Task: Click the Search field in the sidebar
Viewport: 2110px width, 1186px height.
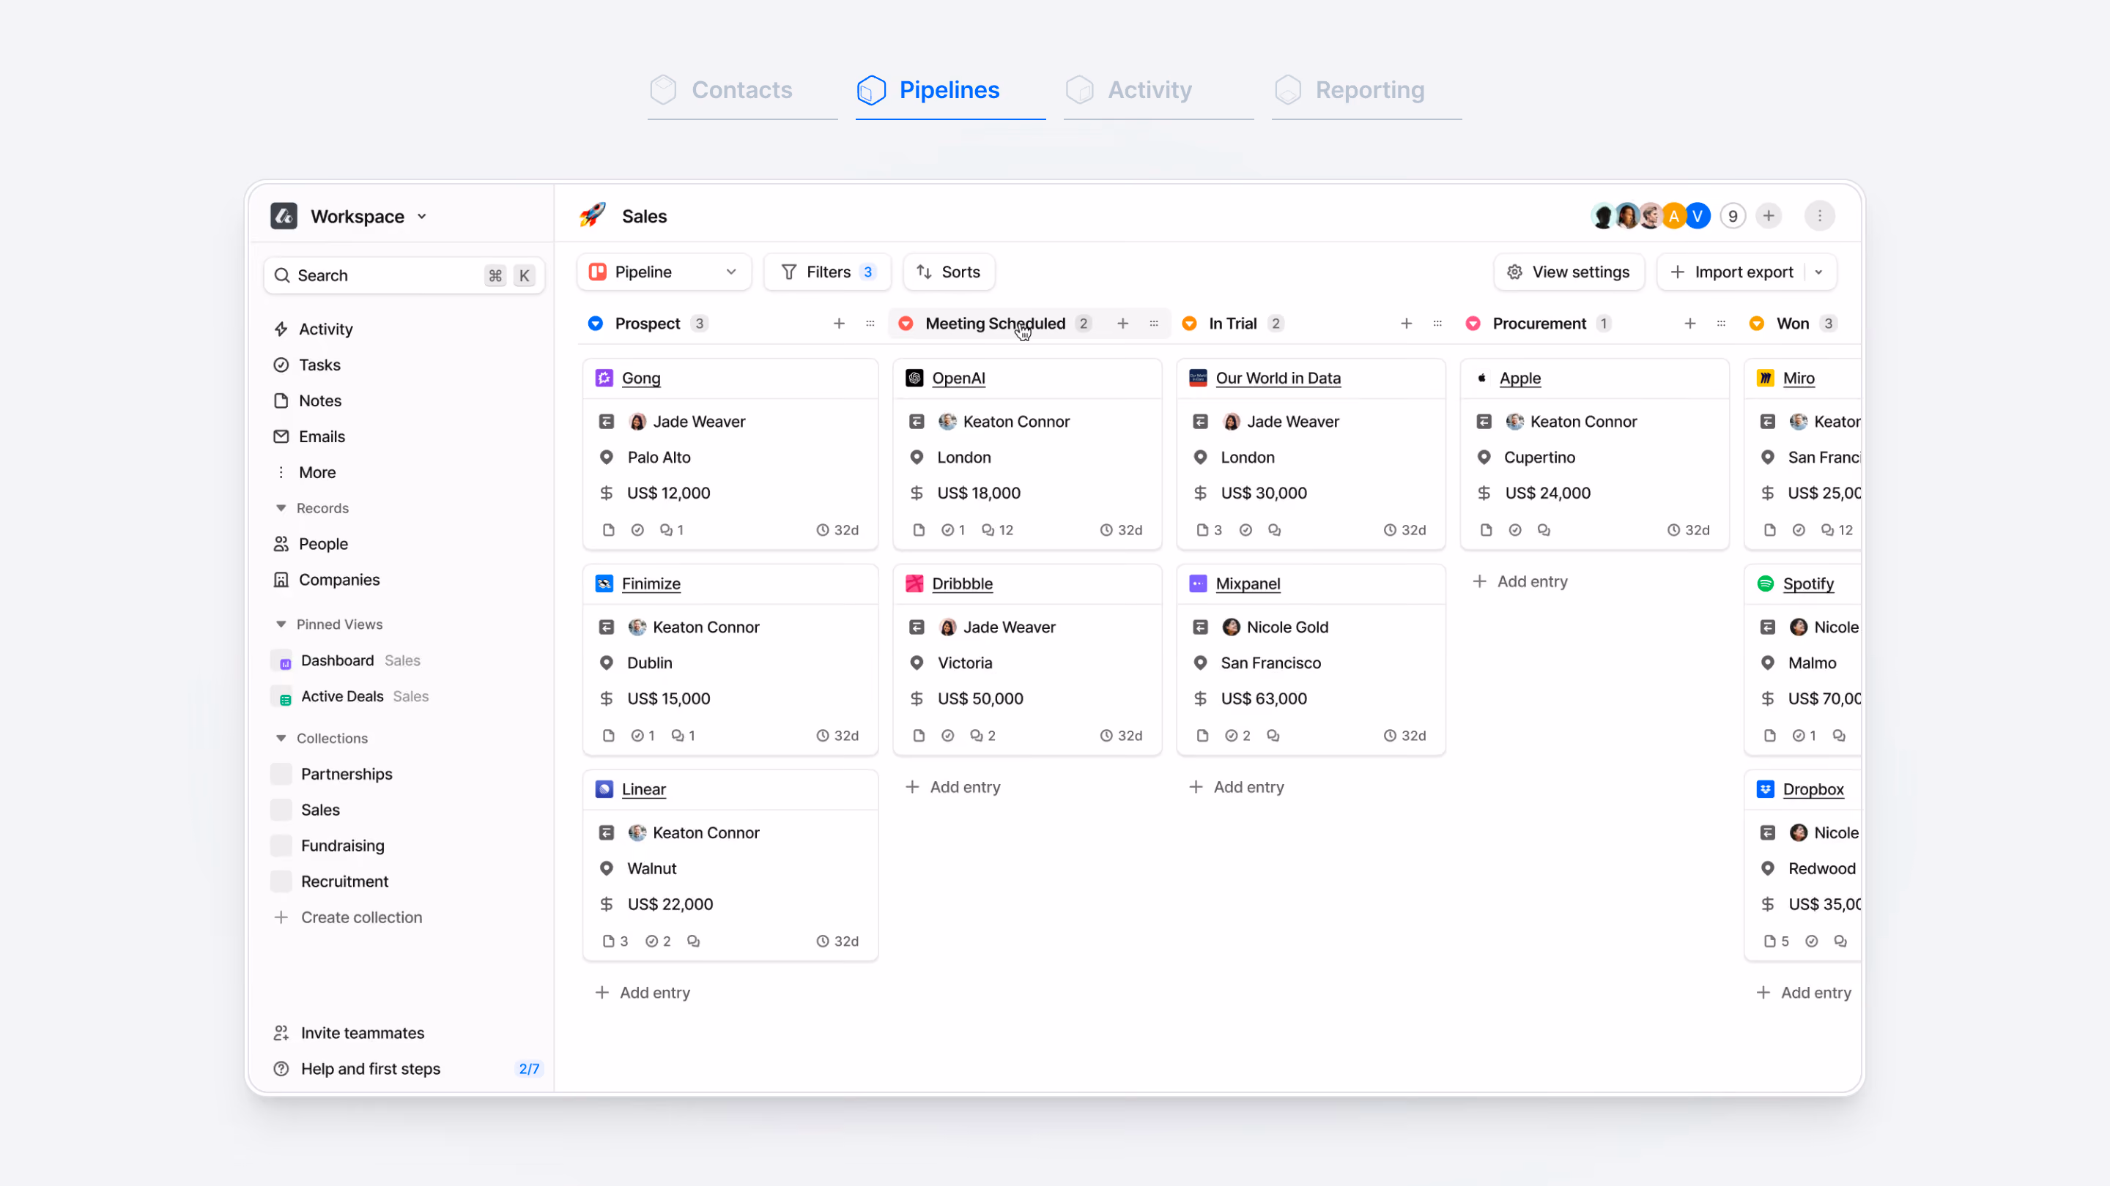Action: click(x=404, y=276)
